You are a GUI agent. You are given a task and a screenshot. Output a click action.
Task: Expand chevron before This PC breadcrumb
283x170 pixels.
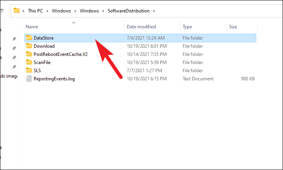coord(23,11)
